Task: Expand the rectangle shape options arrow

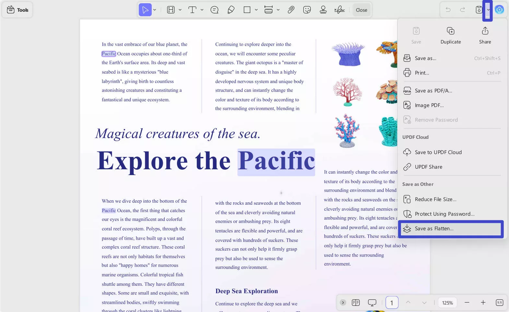Action: (256, 10)
